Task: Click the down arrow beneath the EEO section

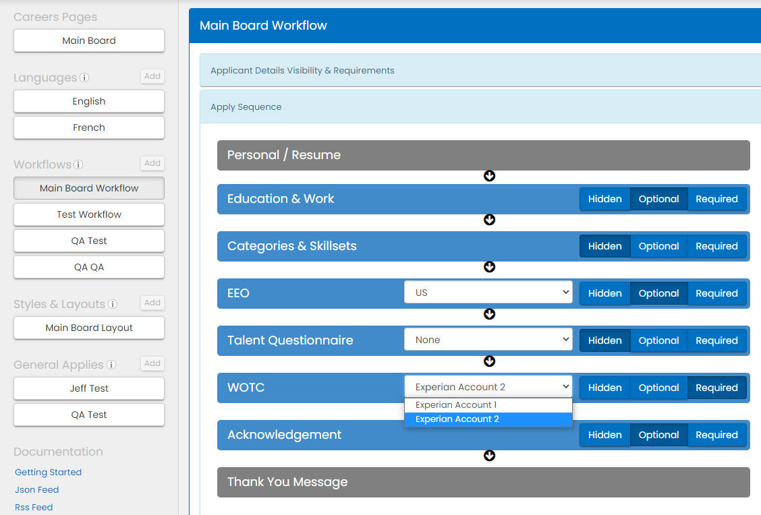Action: pyautogui.click(x=489, y=314)
